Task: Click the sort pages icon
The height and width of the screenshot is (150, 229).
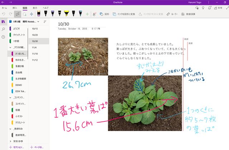Action: pyautogui.click(x=45, y=21)
